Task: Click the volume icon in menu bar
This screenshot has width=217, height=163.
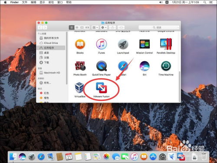Action: click(161, 2)
